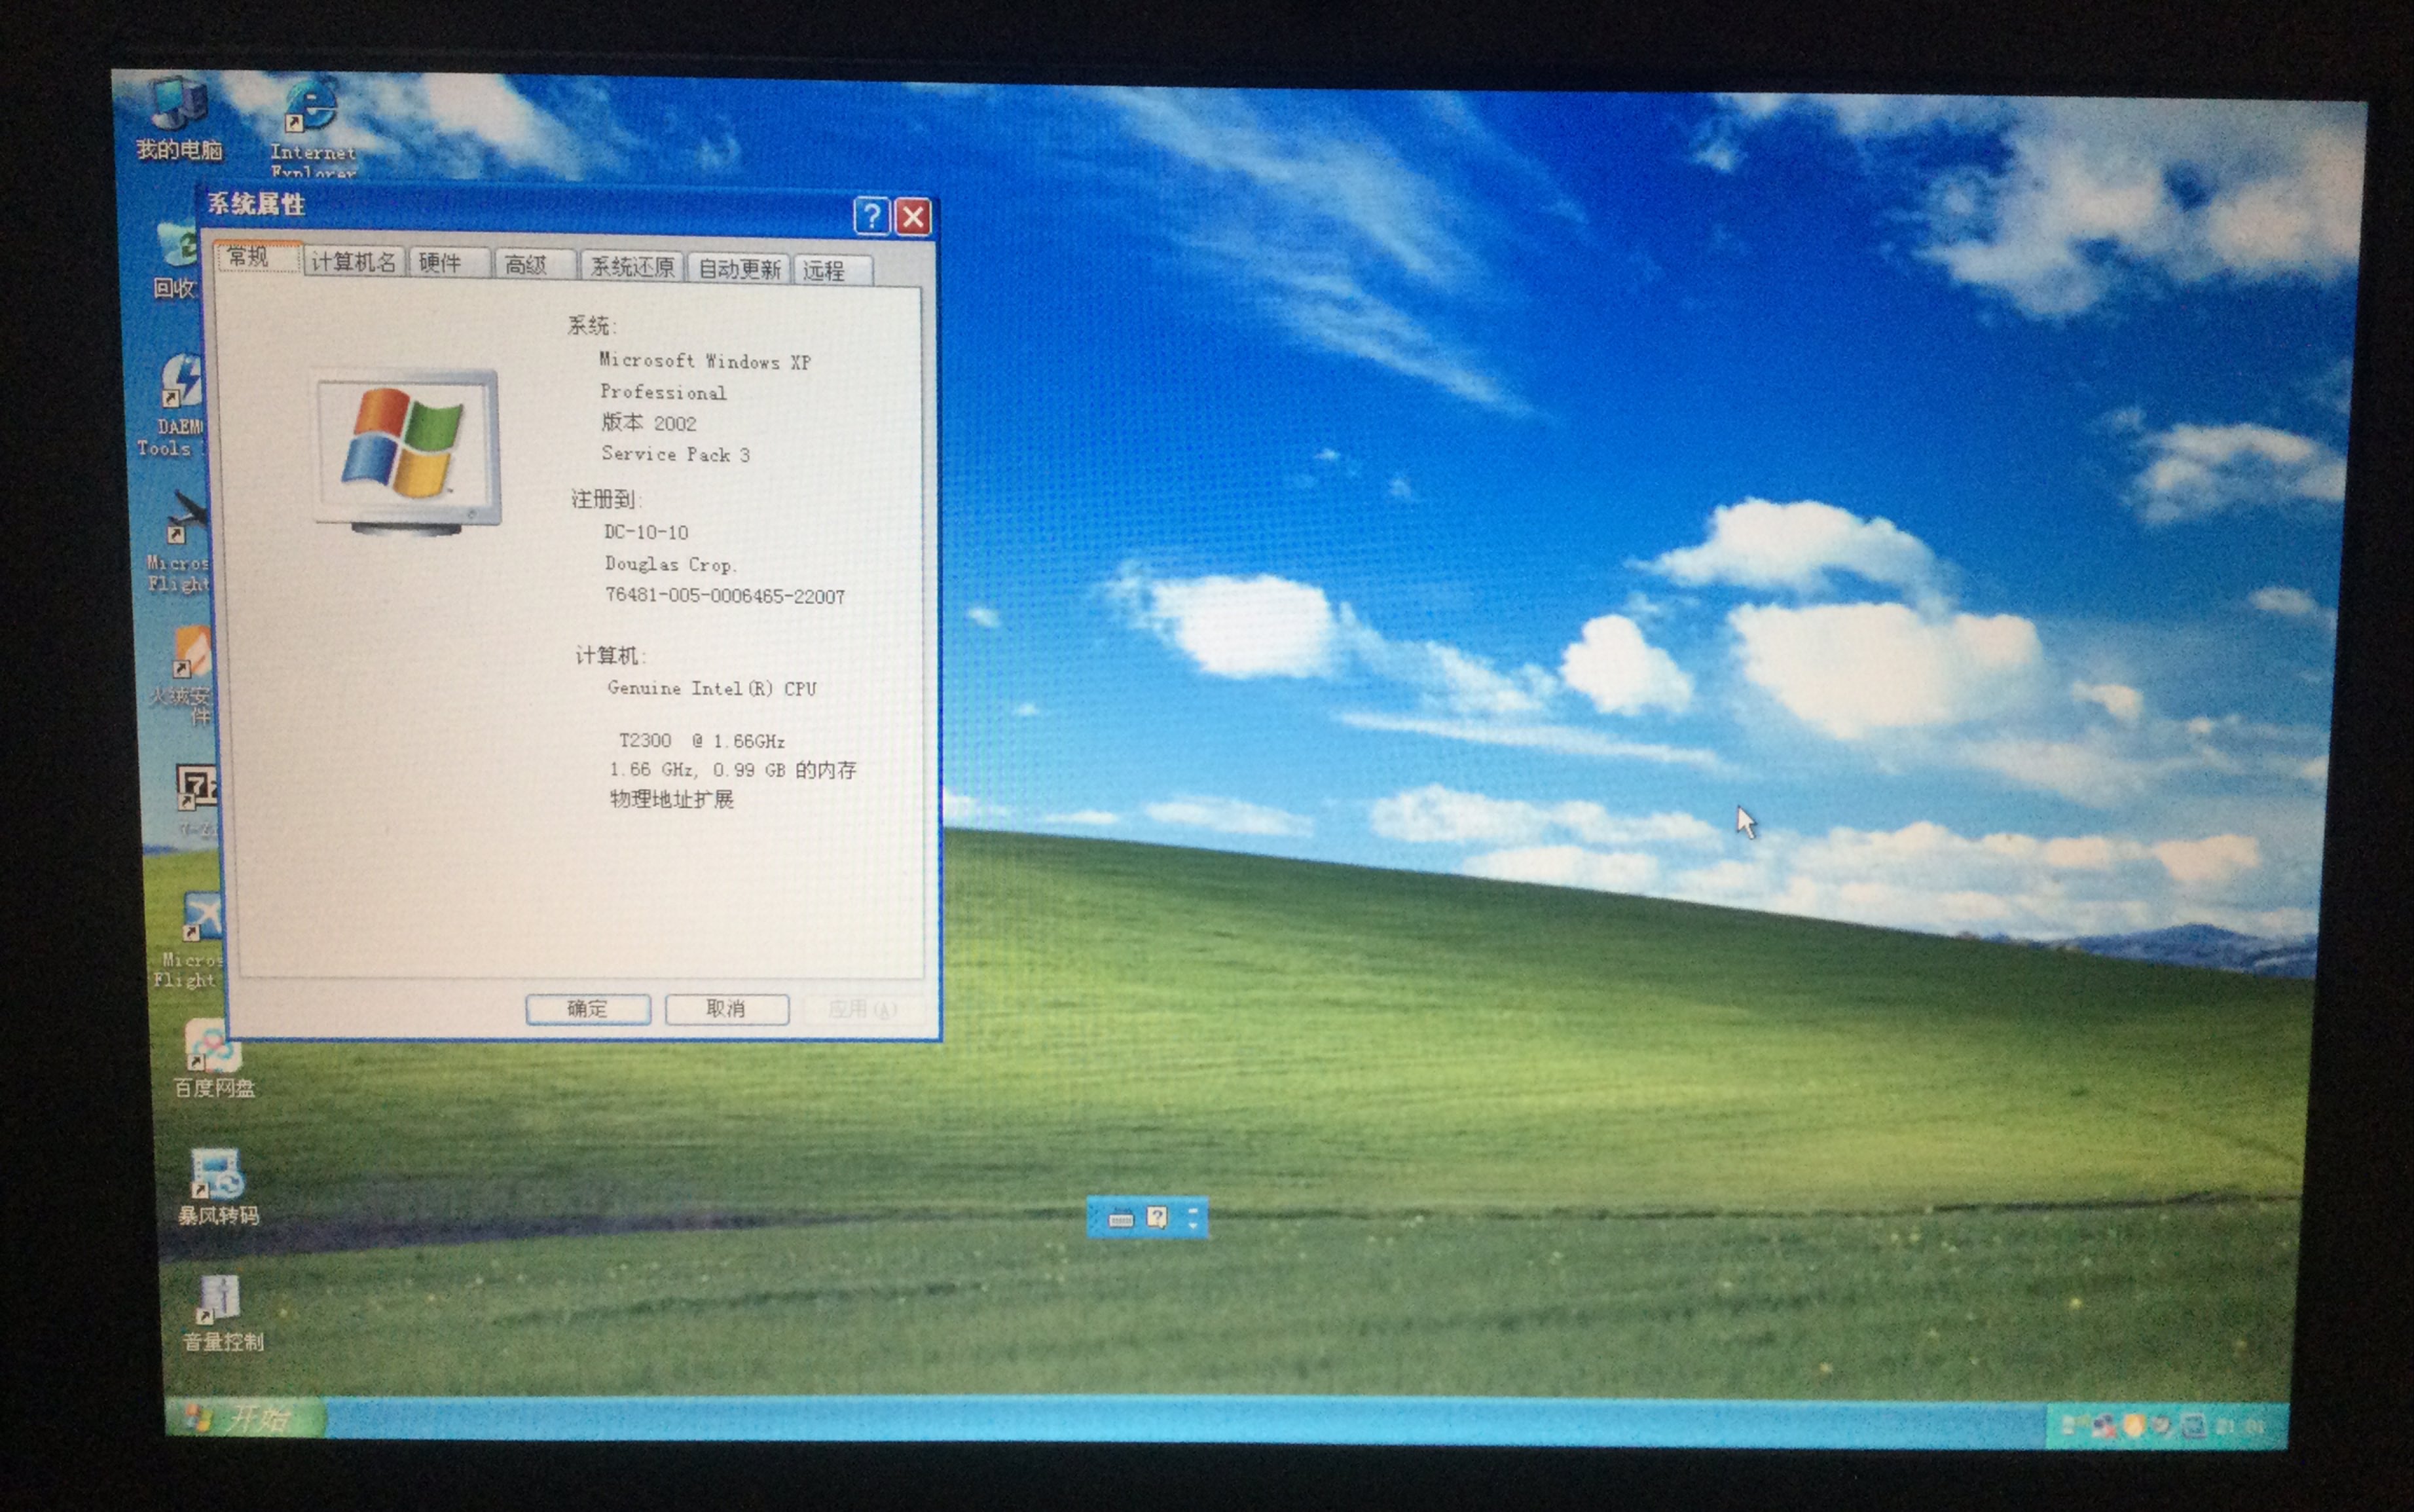Click the 'Service Pack 3' text
Viewport: 2414px width, 1512px height.
(676, 454)
